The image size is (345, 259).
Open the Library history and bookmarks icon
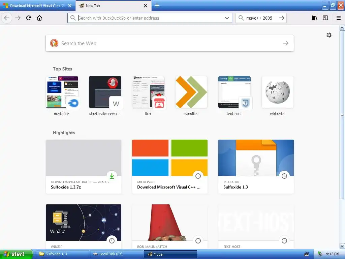click(x=315, y=18)
